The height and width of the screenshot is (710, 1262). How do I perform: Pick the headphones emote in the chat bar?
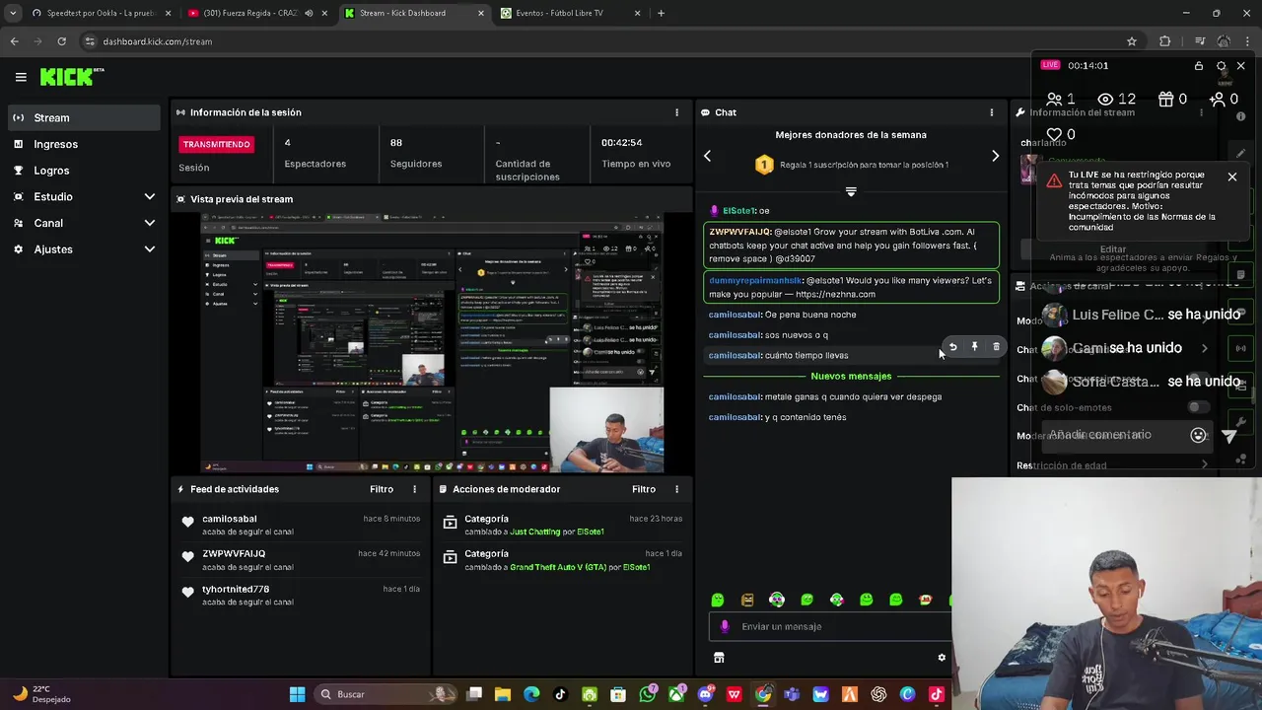click(777, 600)
